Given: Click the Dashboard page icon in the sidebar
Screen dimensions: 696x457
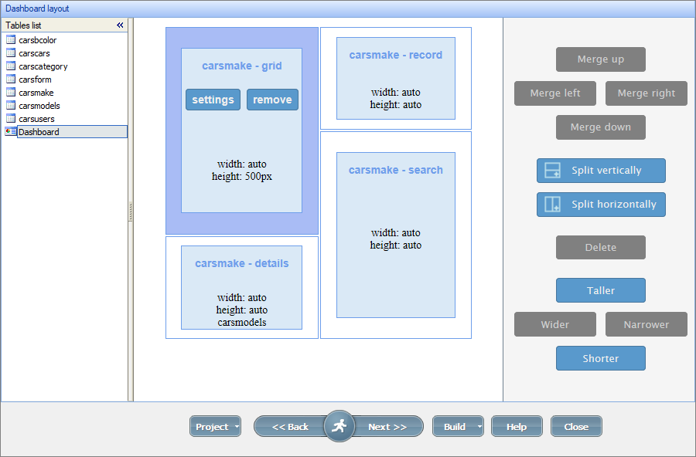Looking at the screenshot, I should (10, 131).
